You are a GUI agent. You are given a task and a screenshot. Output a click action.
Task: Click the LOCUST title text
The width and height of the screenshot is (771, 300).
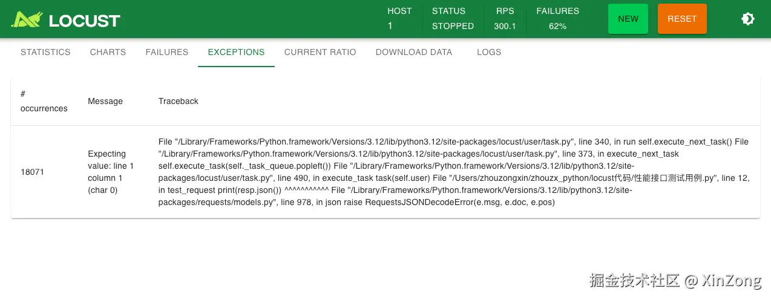(x=85, y=20)
